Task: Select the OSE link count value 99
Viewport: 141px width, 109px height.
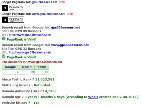Action: click(x=32, y=72)
